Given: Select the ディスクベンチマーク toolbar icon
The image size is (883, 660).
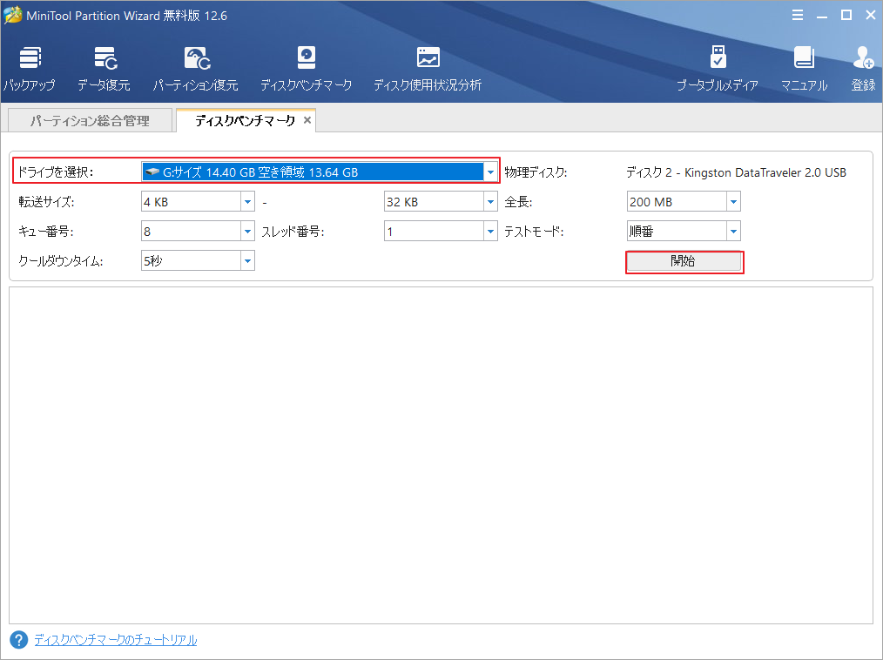Looking at the screenshot, I should tap(306, 65).
